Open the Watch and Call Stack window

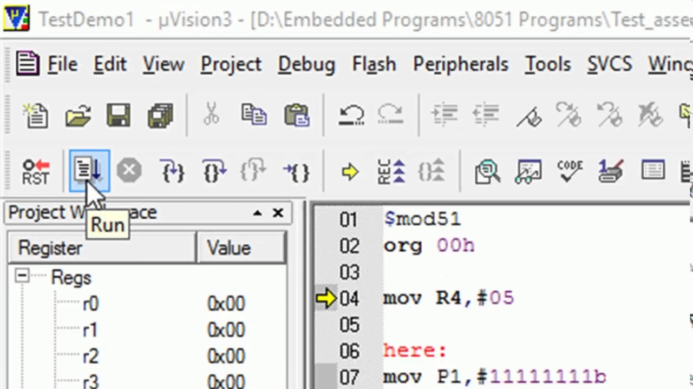pyautogui.click(x=528, y=172)
